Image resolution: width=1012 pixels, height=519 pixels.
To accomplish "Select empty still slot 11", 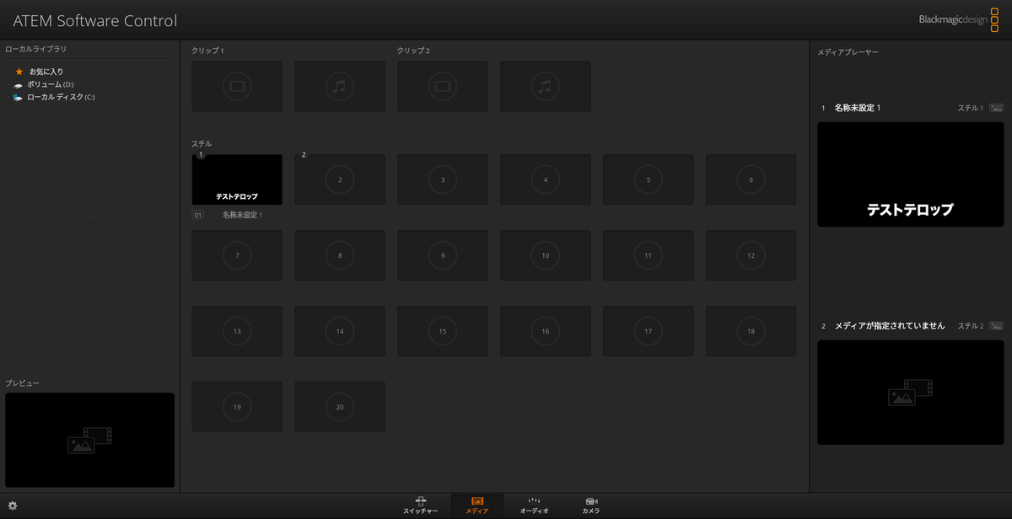I will pyautogui.click(x=649, y=255).
